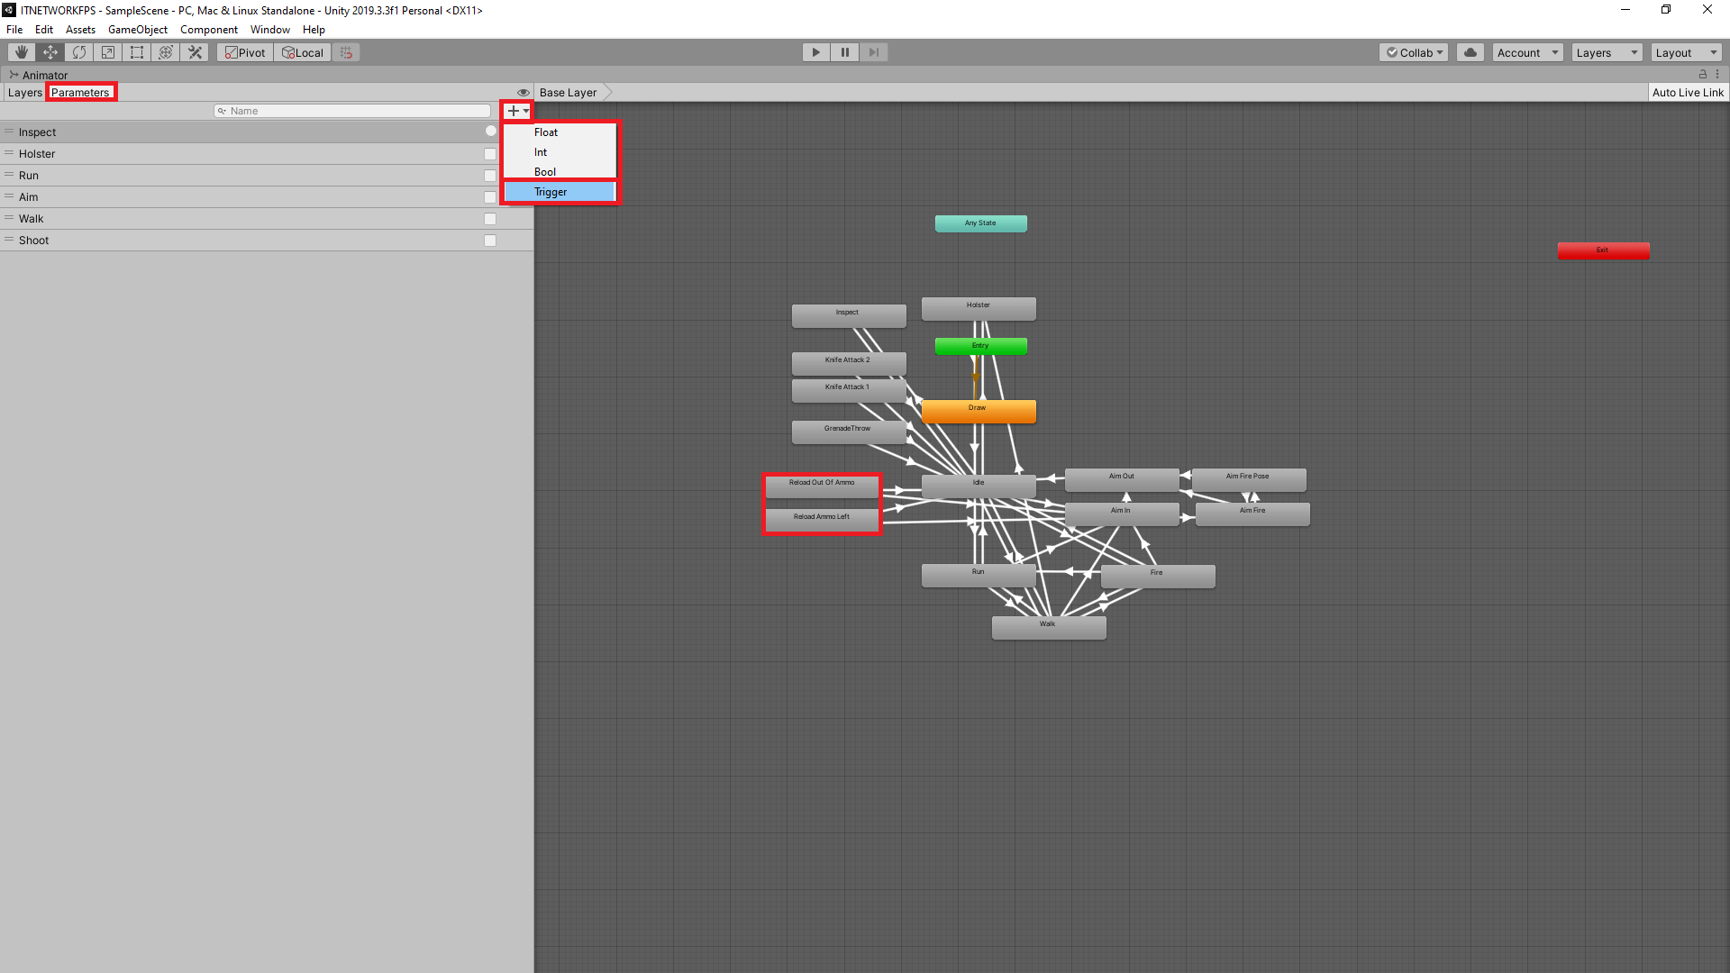Image resolution: width=1730 pixels, height=973 pixels.
Task: Select the Rect transform tool
Action: tap(136, 51)
